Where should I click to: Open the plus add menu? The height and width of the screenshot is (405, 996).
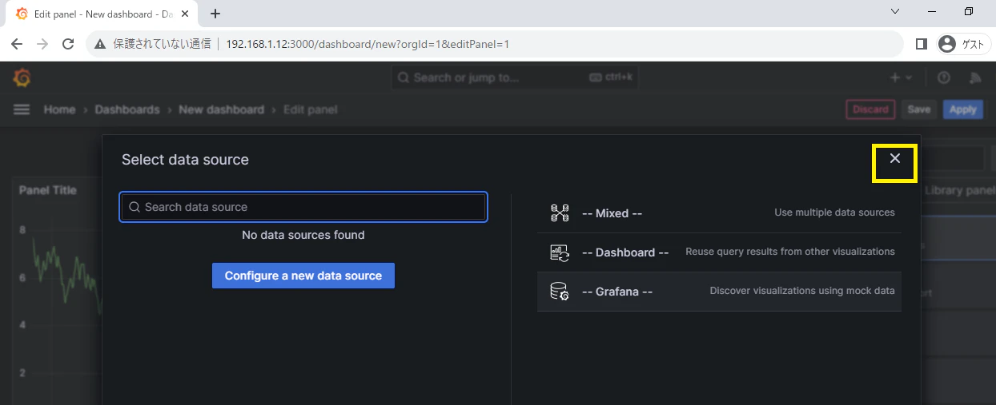pyautogui.click(x=901, y=77)
